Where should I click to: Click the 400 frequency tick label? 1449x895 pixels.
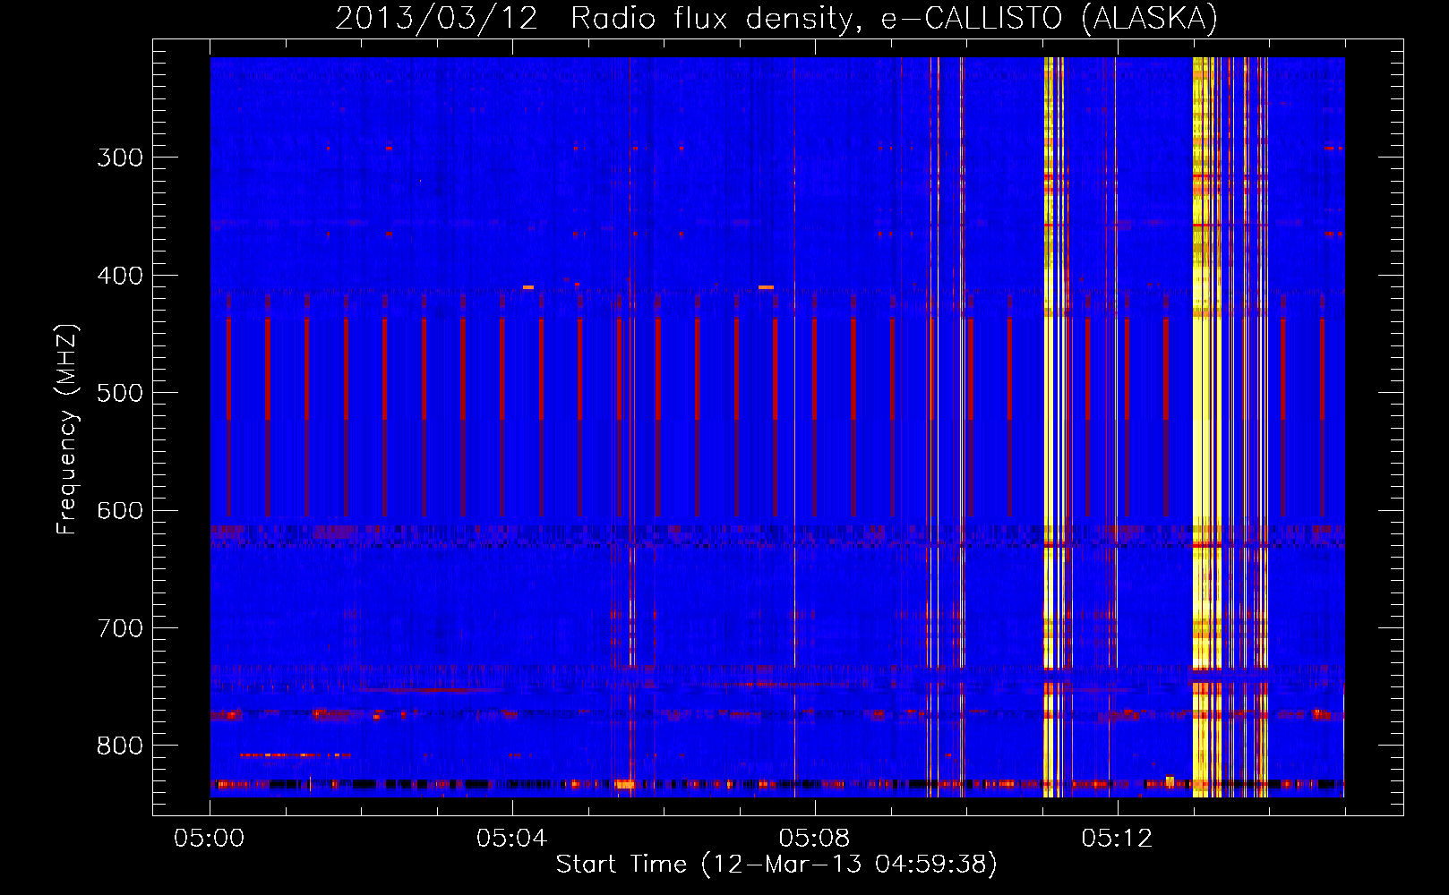[x=120, y=276]
